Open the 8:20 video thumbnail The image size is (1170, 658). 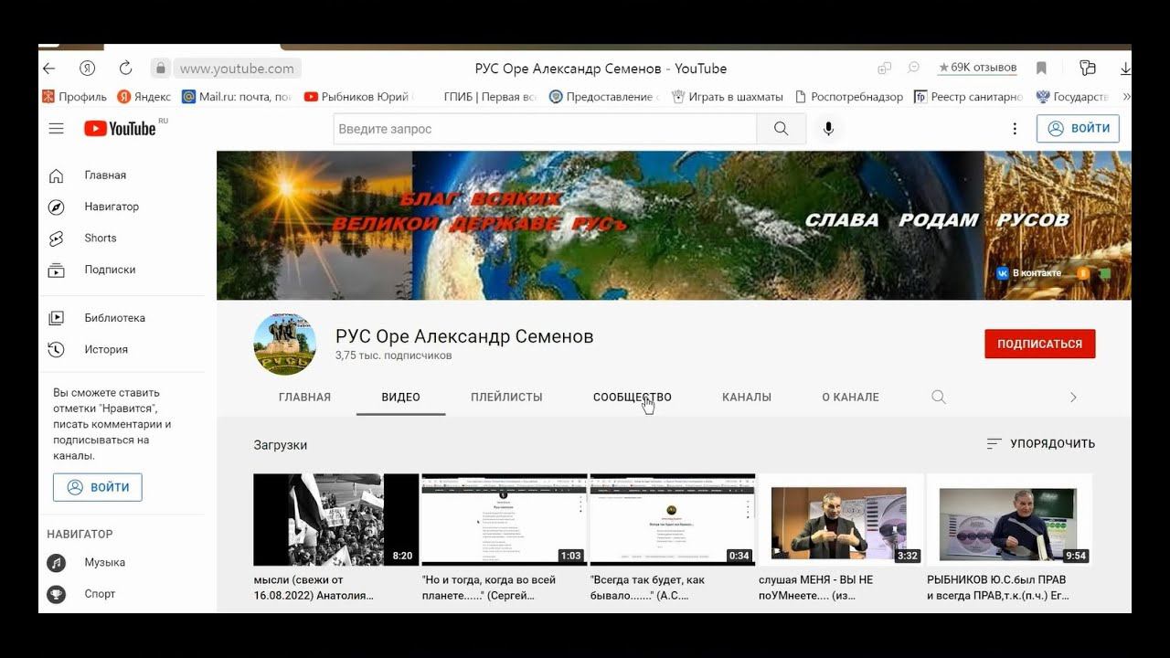(336, 520)
